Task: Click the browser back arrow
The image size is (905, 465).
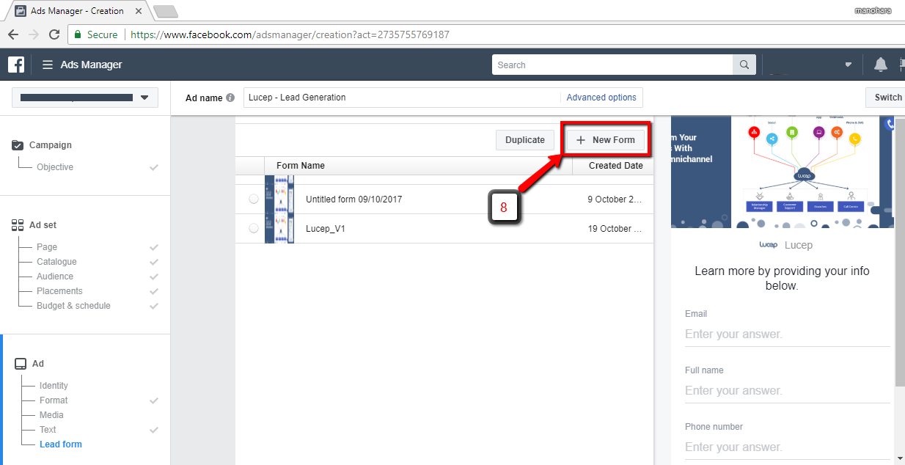Action: pos(13,34)
